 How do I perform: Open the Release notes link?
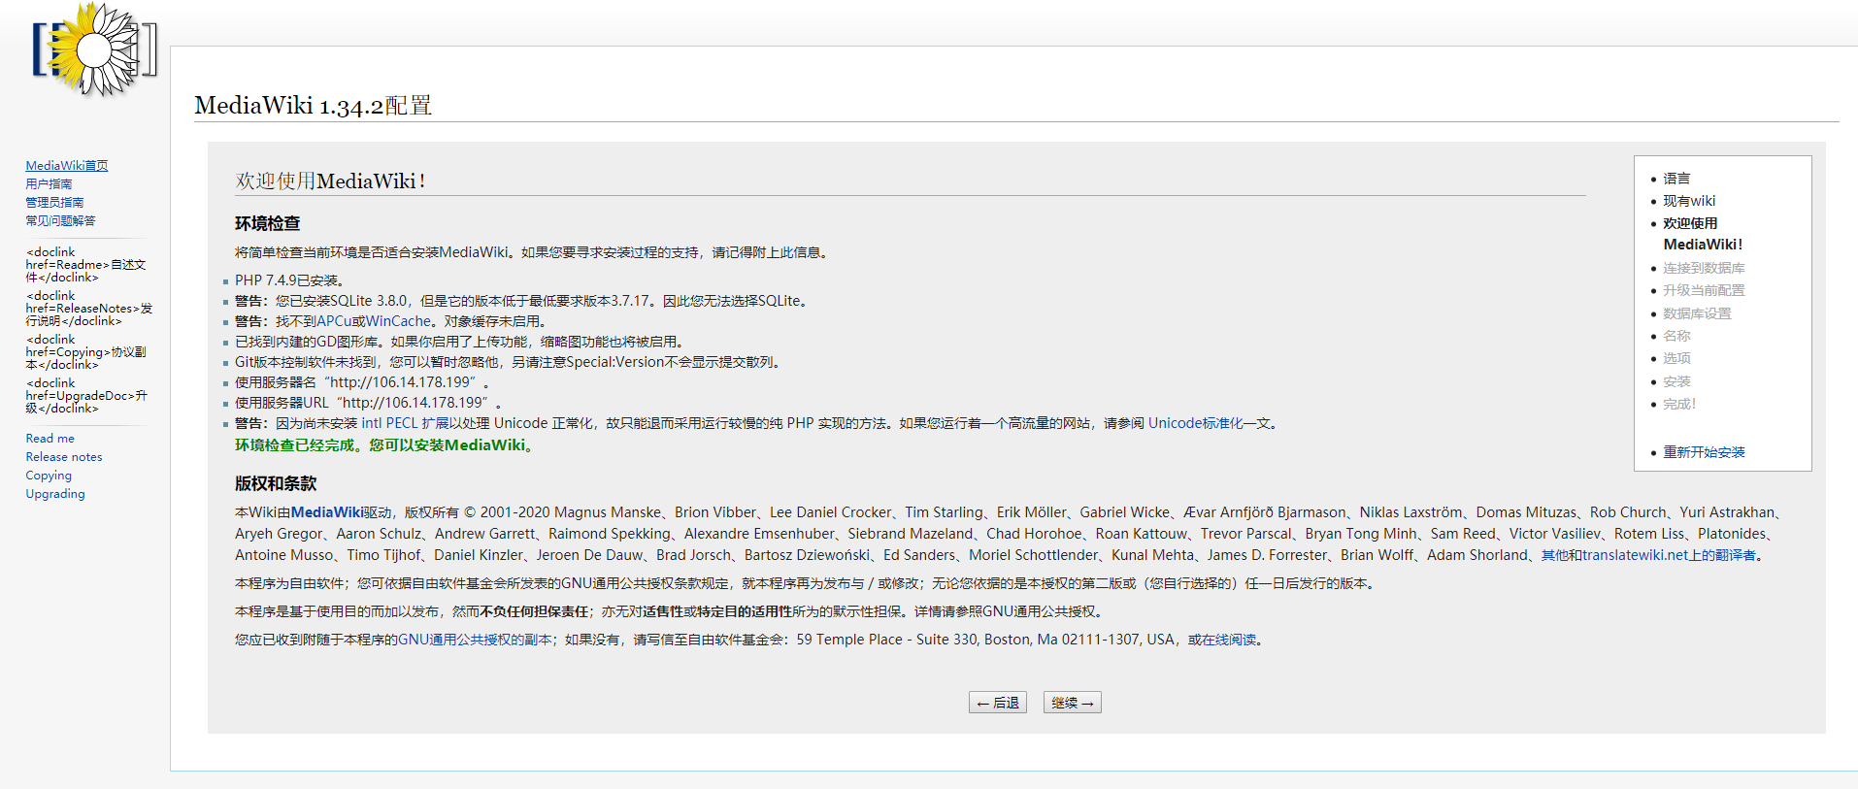(x=64, y=457)
